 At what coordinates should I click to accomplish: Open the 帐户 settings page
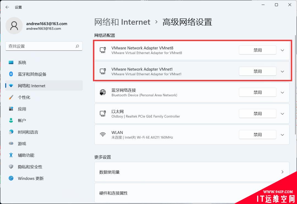[x=44, y=120]
